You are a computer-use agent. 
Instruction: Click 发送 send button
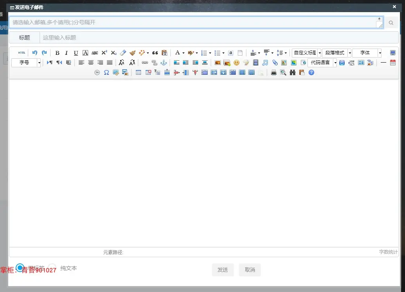222,270
